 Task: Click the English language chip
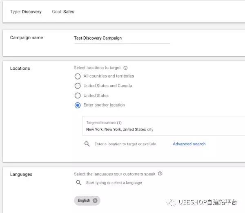[84, 200]
